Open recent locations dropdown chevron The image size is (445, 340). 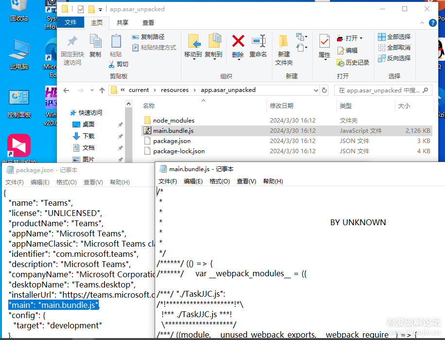tap(92, 90)
